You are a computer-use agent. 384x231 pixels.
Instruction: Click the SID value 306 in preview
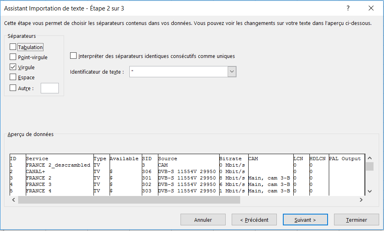(x=147, y=171)
